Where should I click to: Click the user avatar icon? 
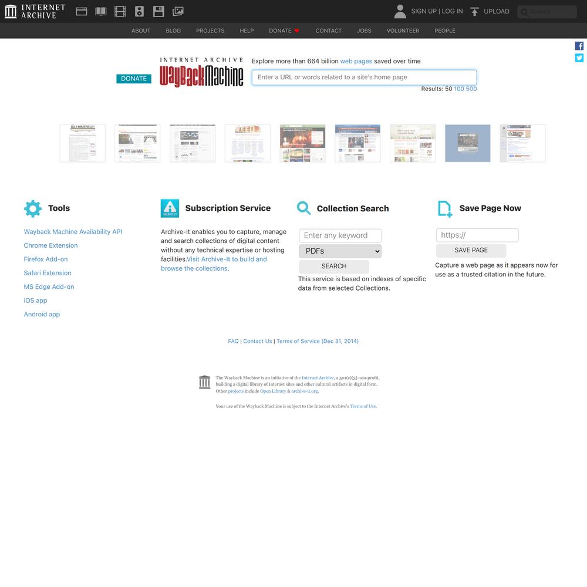[400, 12]
